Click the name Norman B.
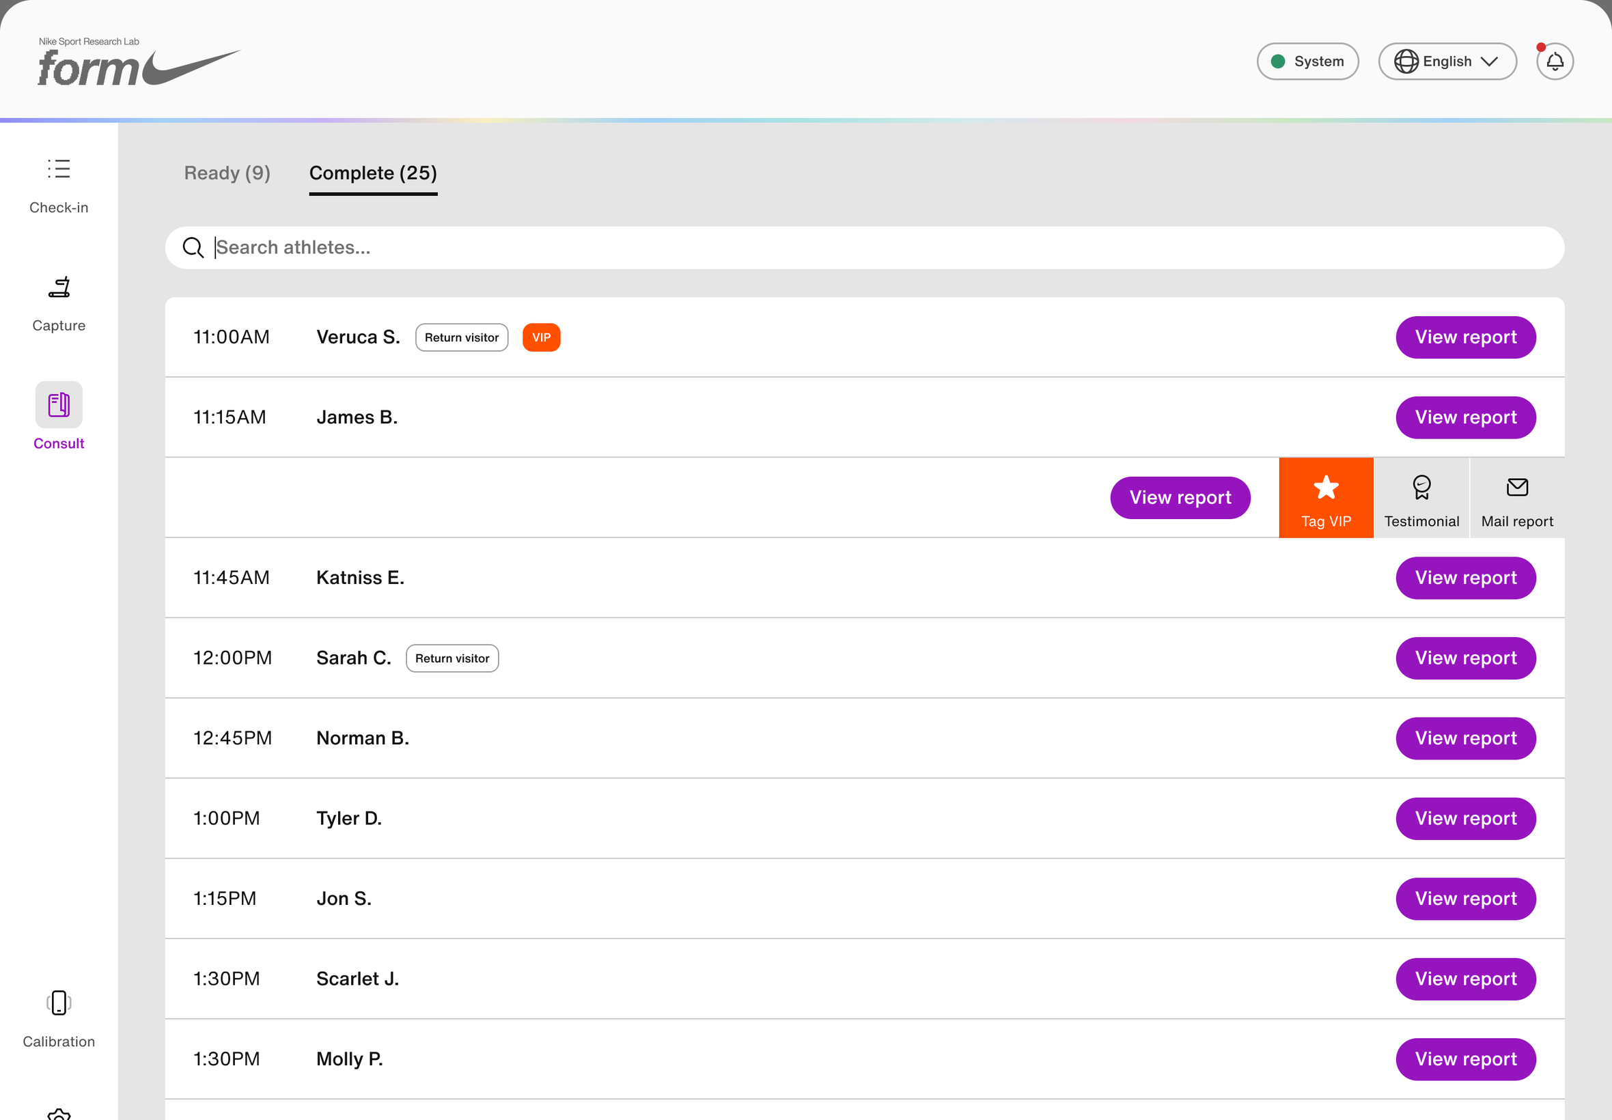 click(363, 738)
